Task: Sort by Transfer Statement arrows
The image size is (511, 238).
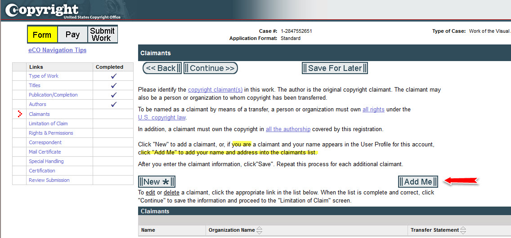Action: pyautogui.click(x=463, y=230)
